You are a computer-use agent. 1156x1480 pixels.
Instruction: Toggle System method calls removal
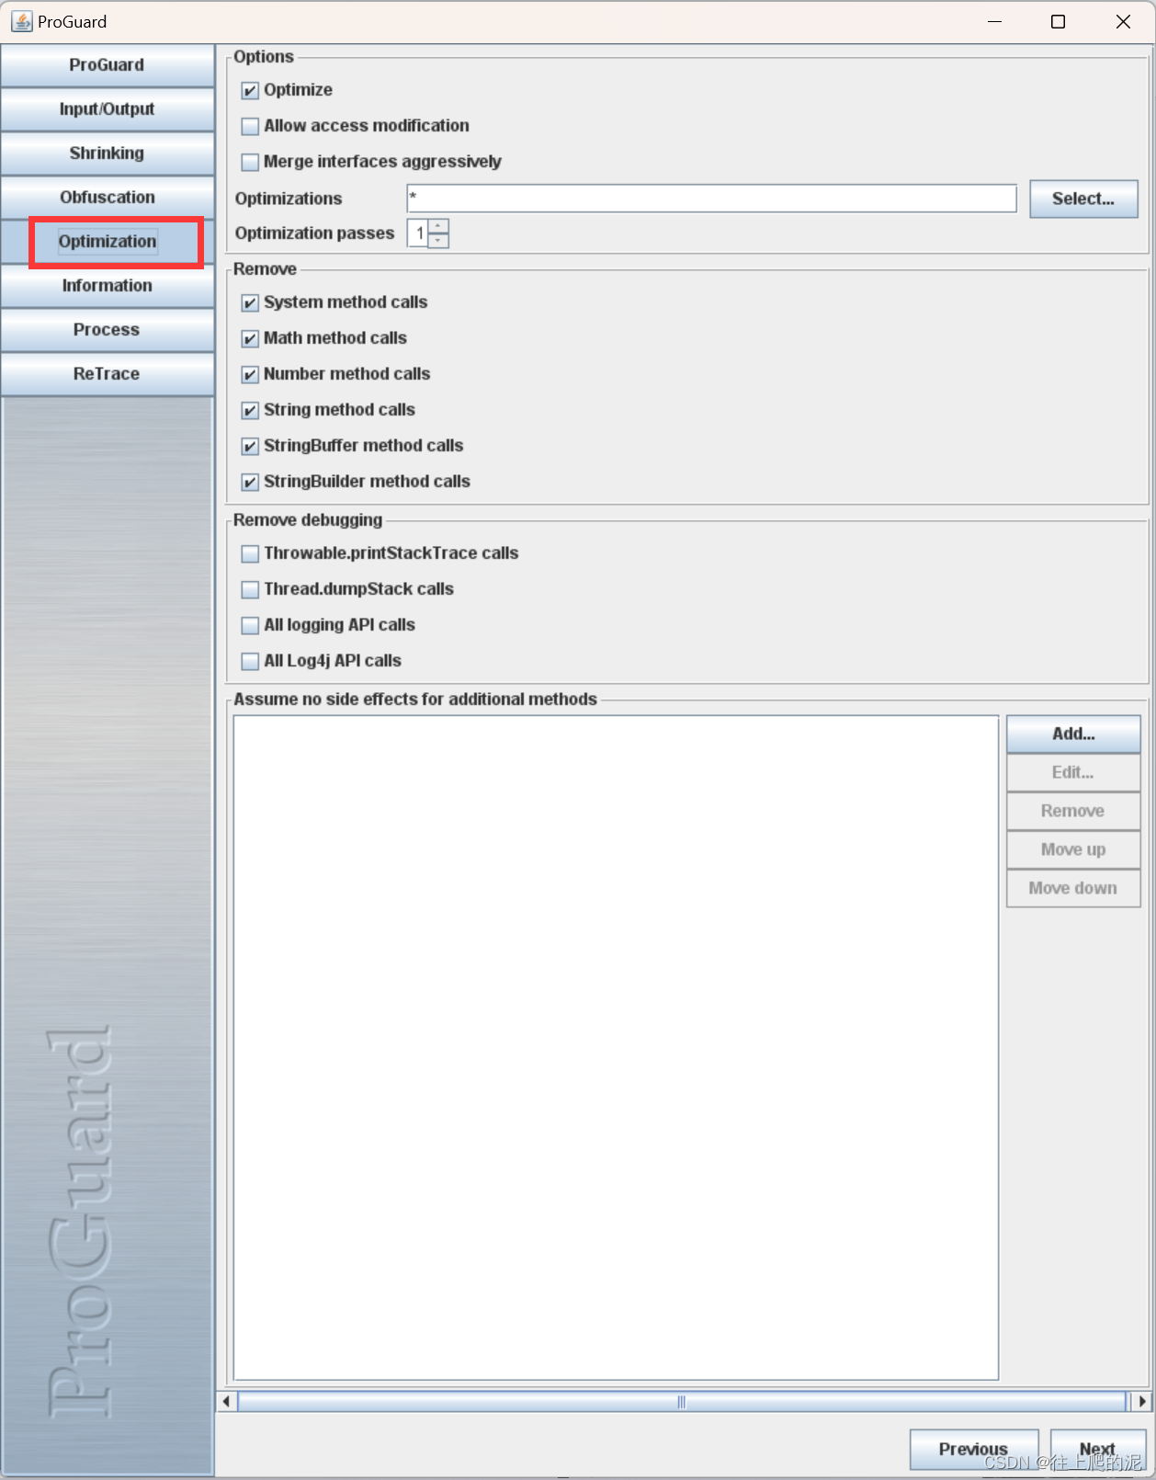coord(250,302)
